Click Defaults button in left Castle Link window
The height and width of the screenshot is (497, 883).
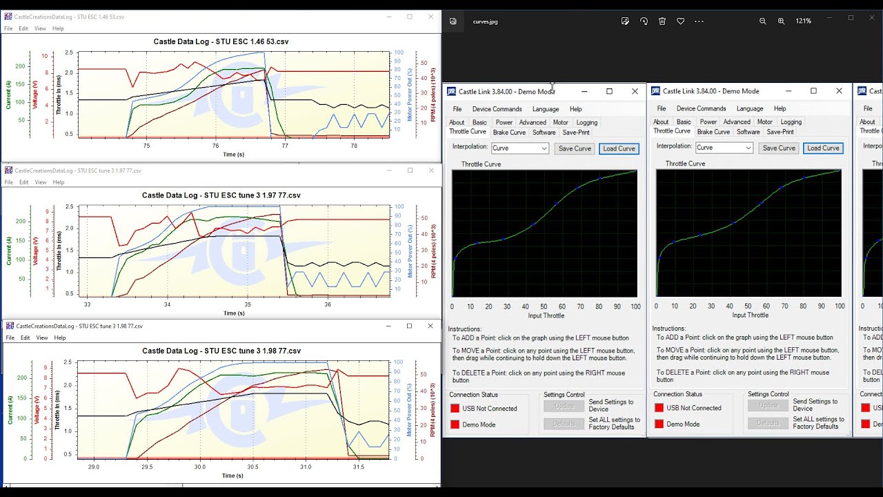564,423
